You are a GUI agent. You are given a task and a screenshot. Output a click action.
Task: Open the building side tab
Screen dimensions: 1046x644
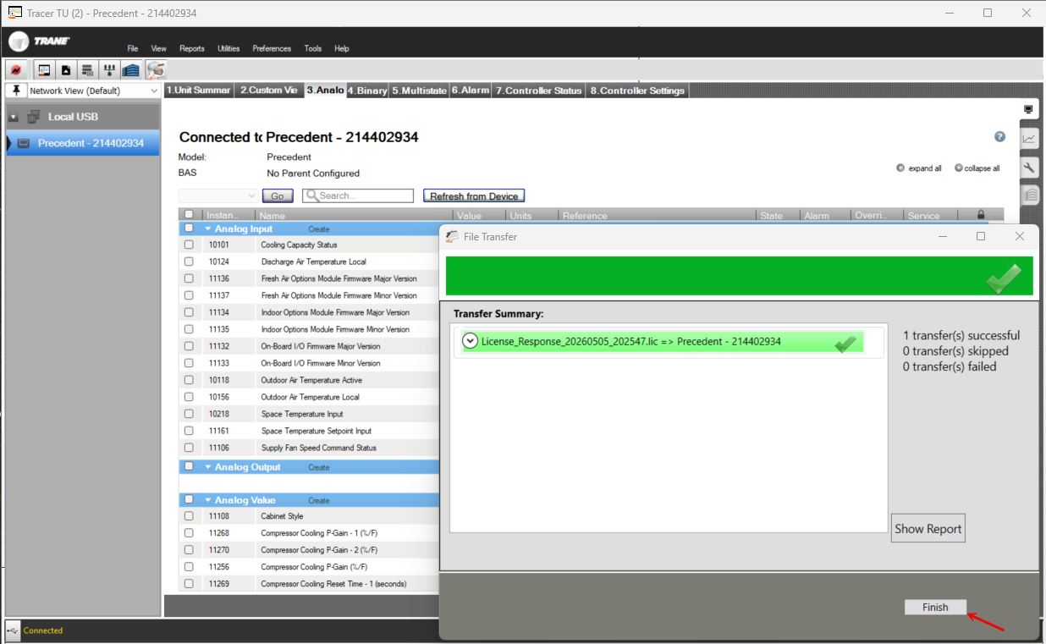point(1029,195)
